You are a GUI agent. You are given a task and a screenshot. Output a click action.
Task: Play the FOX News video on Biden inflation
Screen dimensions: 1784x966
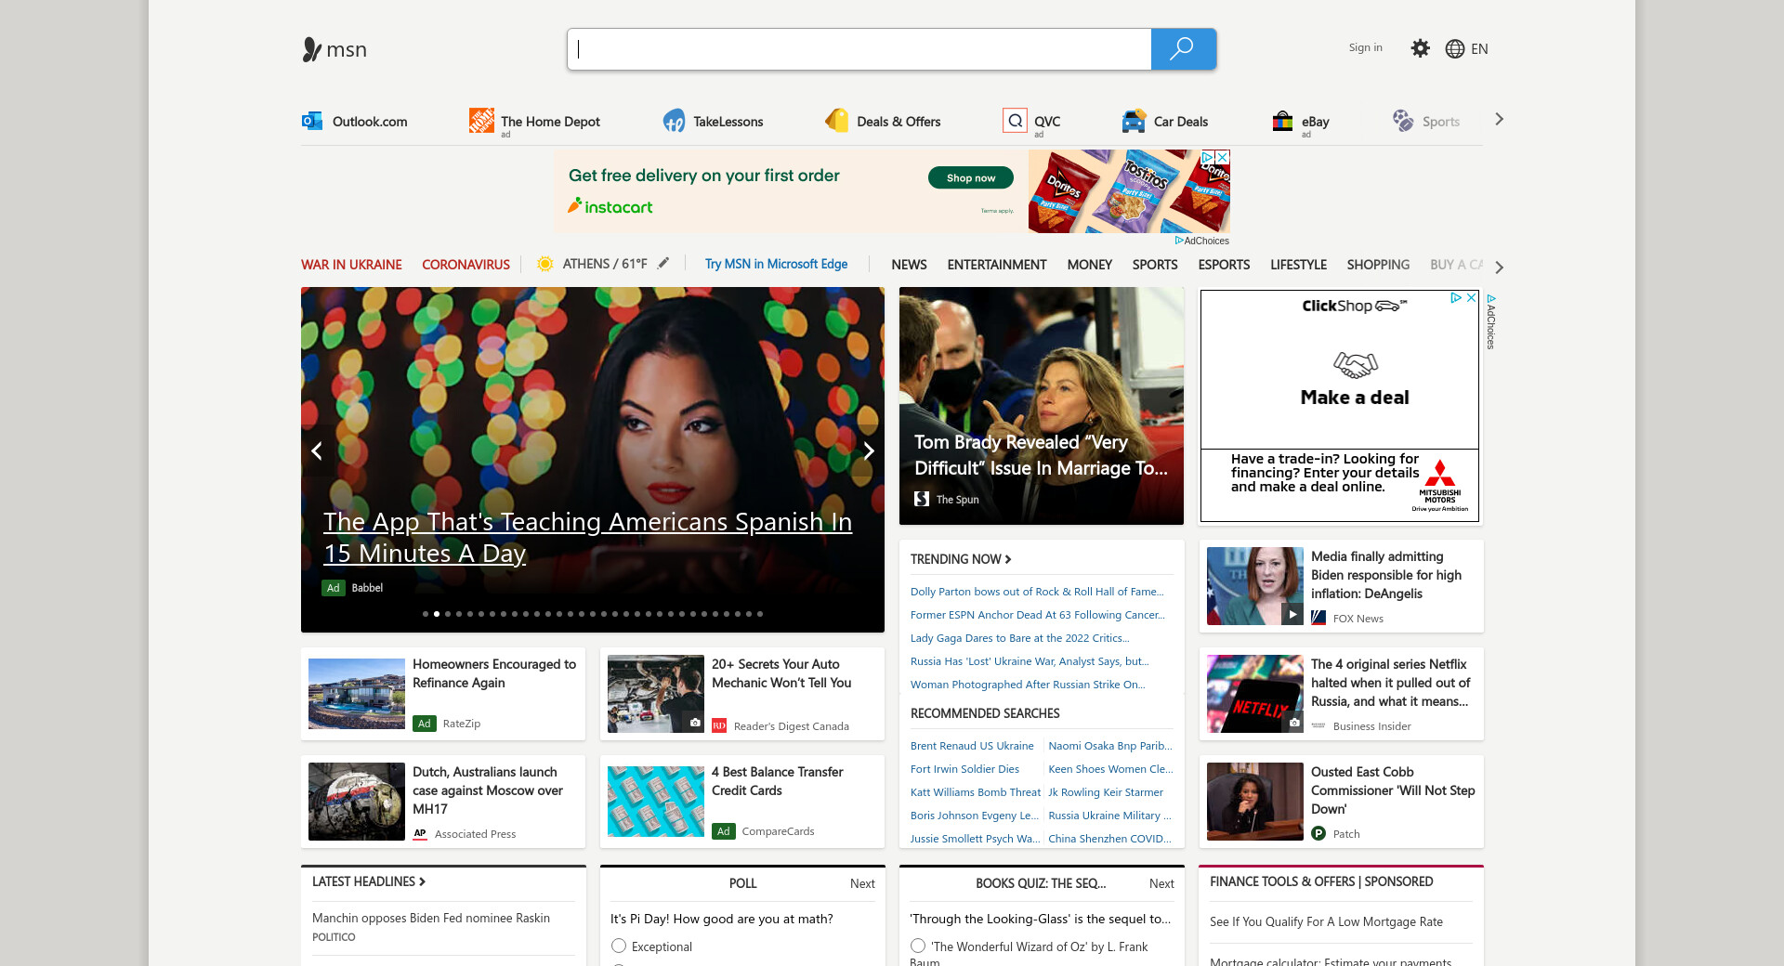[x=1292, y=614]
